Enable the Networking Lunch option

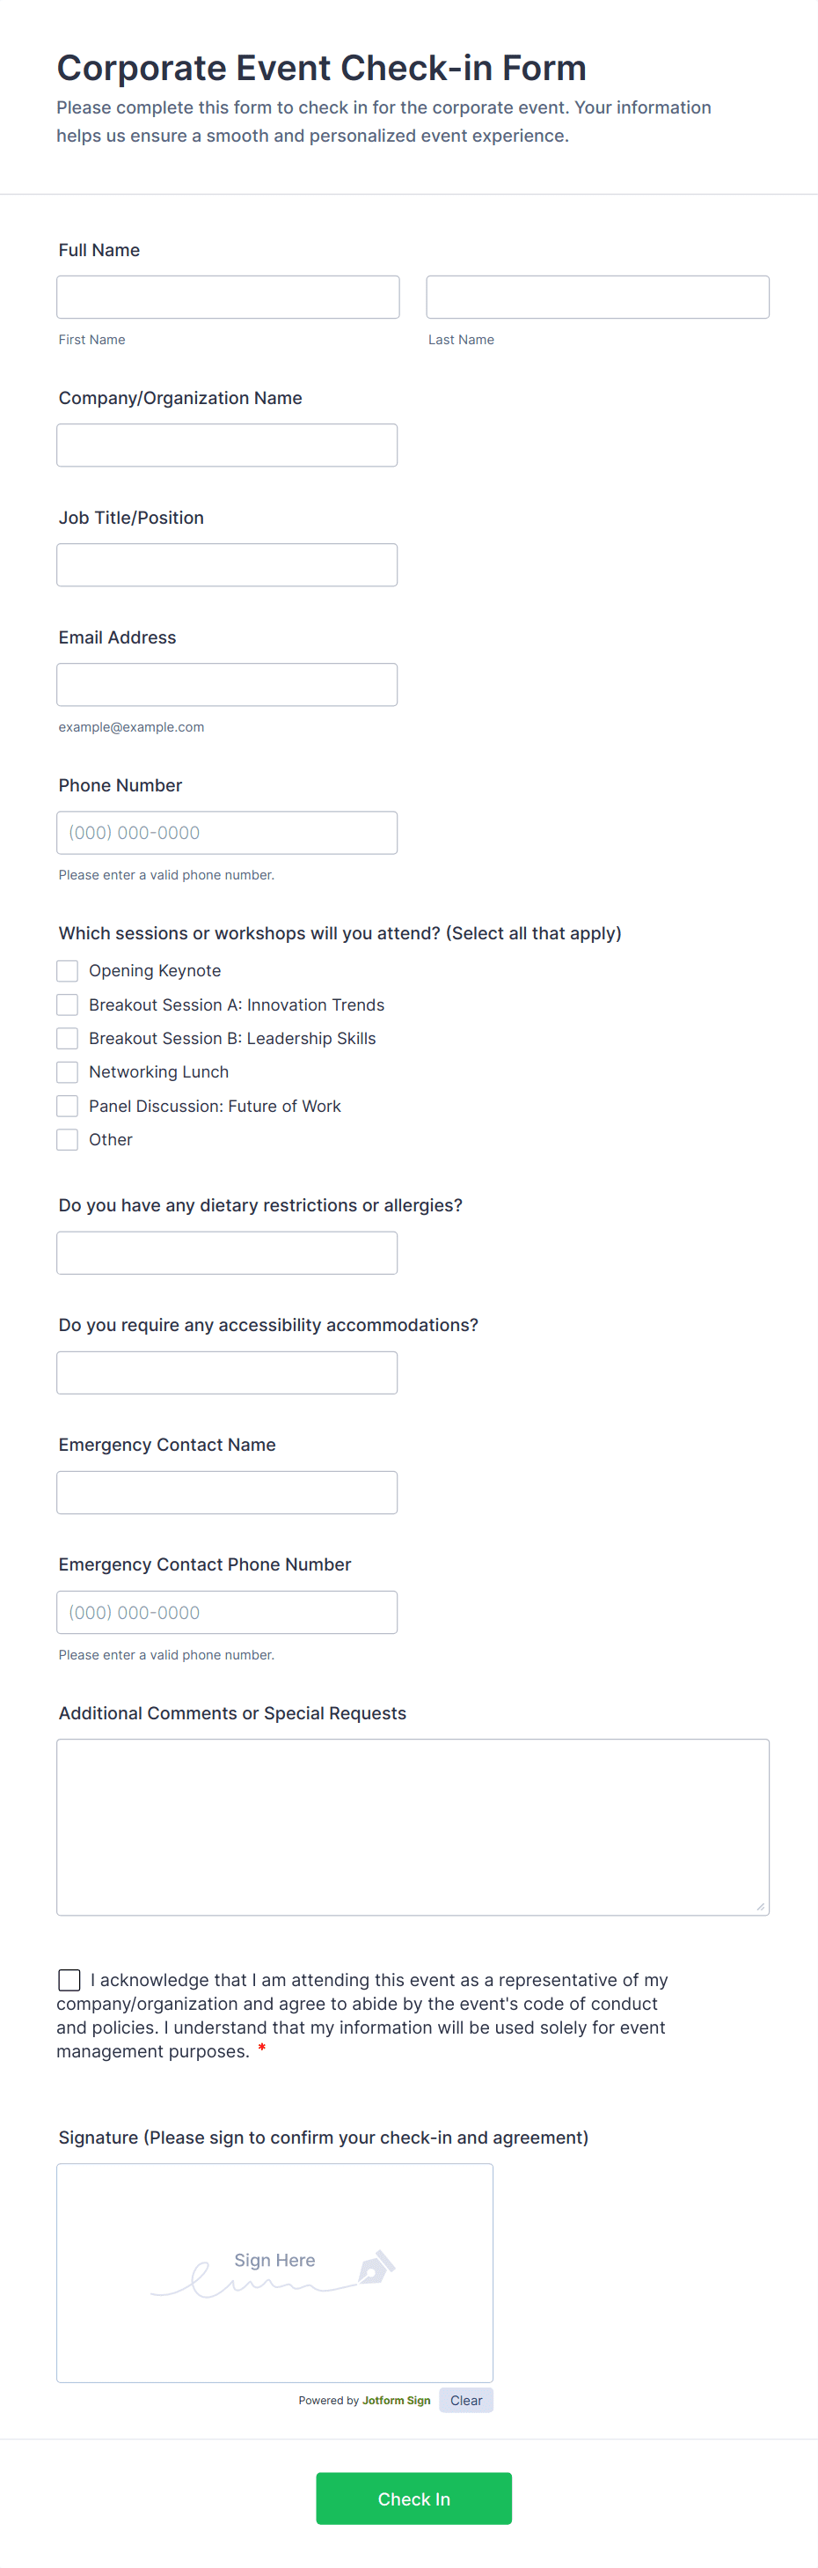pyautogui.click(x=67, y=1071)
